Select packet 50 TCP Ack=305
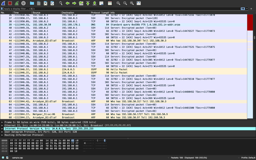 coord(123,60)
